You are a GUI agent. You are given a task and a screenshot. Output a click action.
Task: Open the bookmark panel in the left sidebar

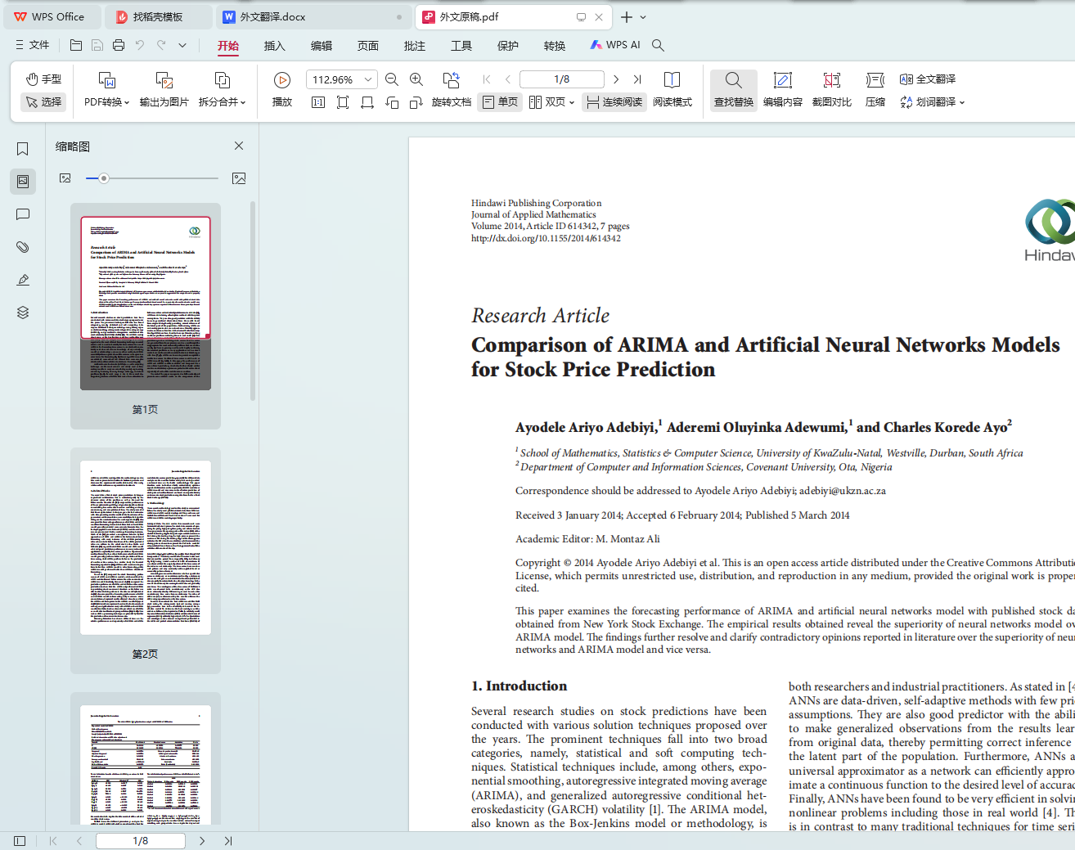pyautogui.click(x=23, y=149)
